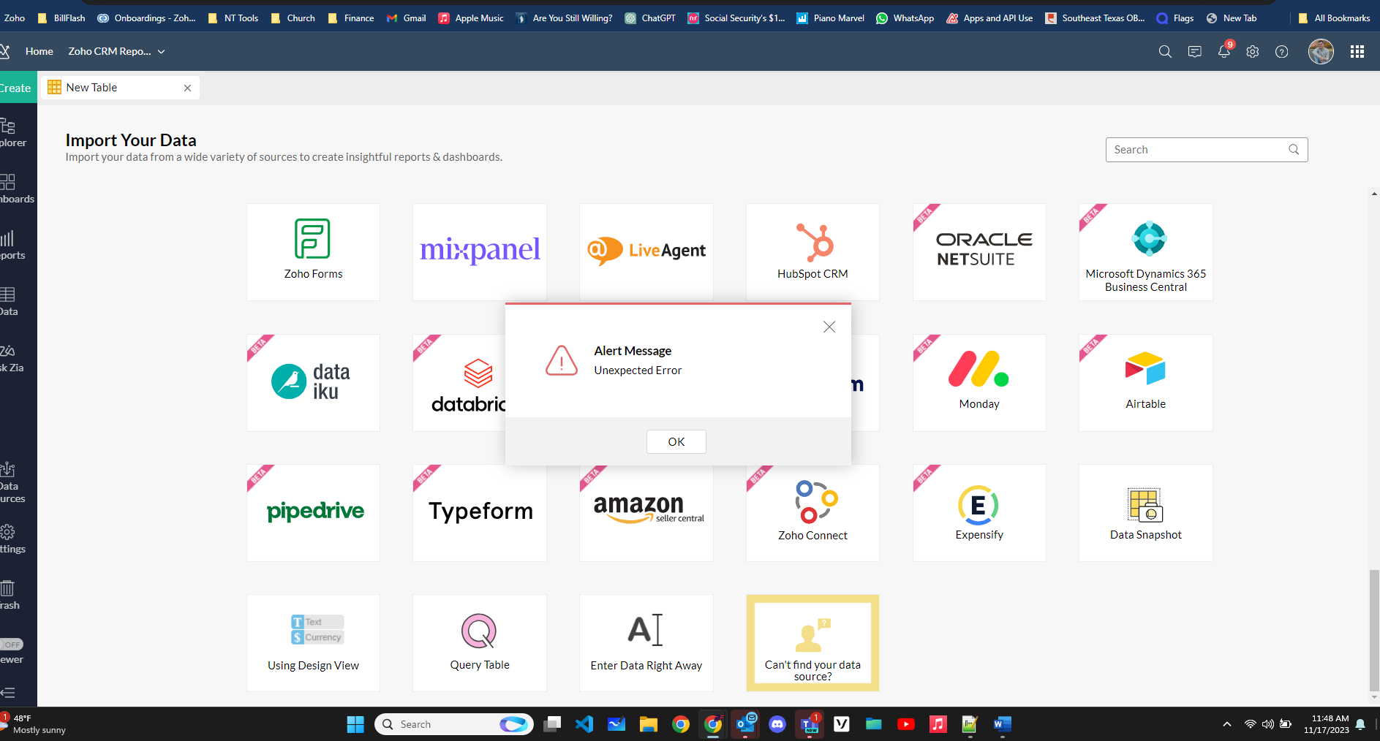Collapse the left sidebar panel
The image size is (1380, 741).
pos(8,693)
